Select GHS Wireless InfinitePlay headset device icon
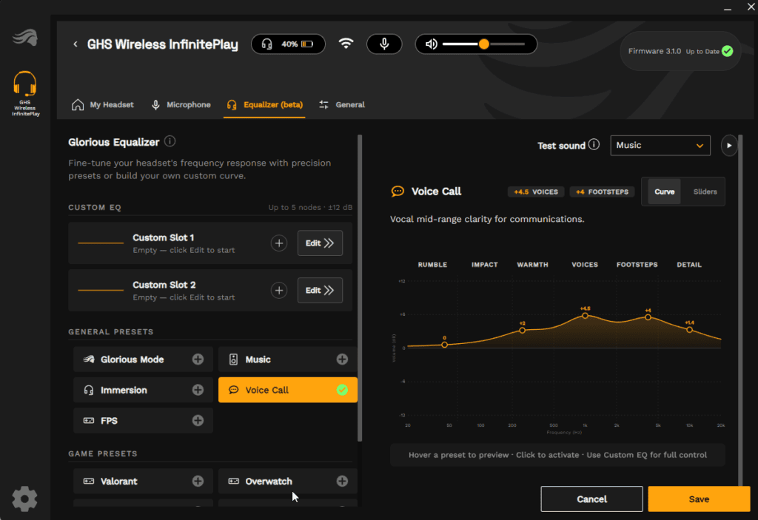This screenshot has height=520, width=758. pos(25,92)
